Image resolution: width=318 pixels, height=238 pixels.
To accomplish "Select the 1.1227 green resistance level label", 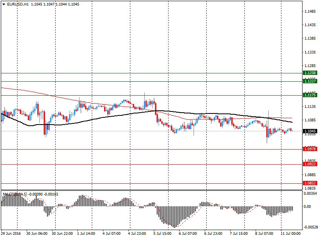I will [310, 81].
